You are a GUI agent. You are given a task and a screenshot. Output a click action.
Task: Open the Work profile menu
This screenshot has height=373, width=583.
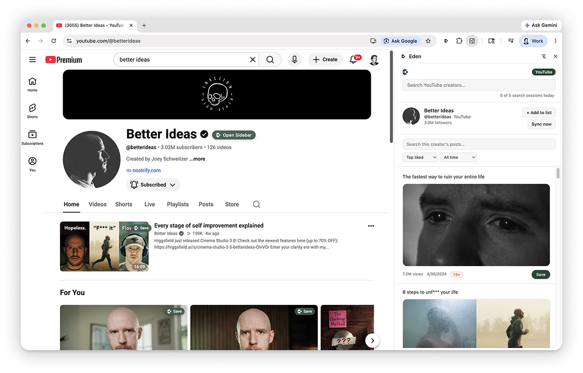pyautogui.click(x=533, y=41)
